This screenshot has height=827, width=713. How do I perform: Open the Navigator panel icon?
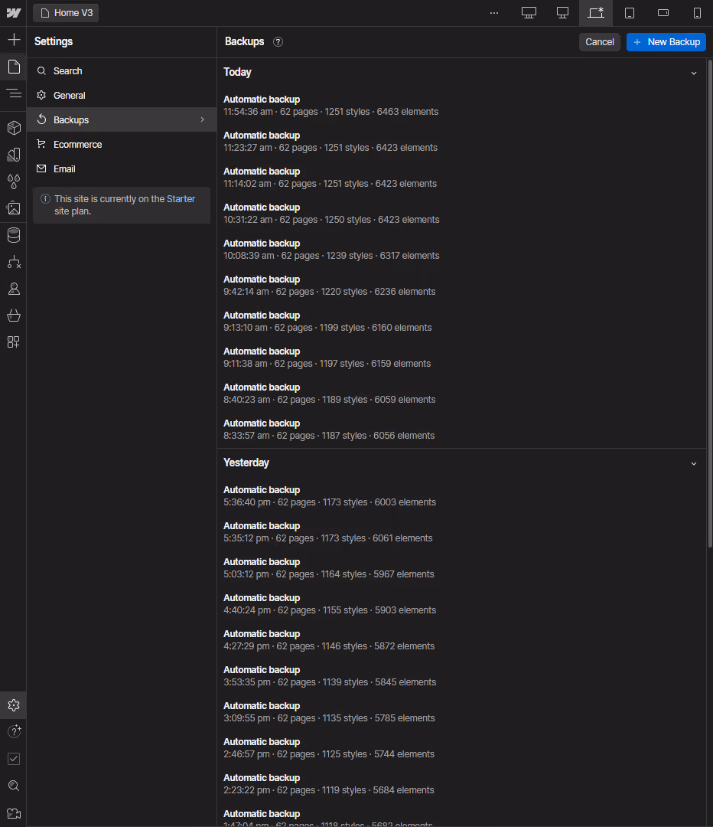click(x=14, y=93)
